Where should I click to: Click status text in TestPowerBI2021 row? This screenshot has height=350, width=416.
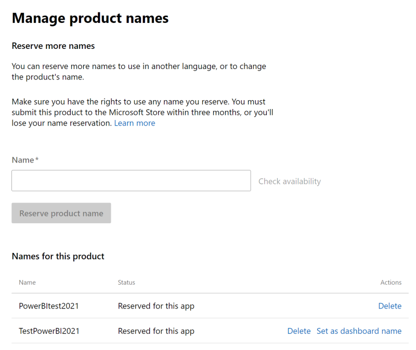pos(156,331)
